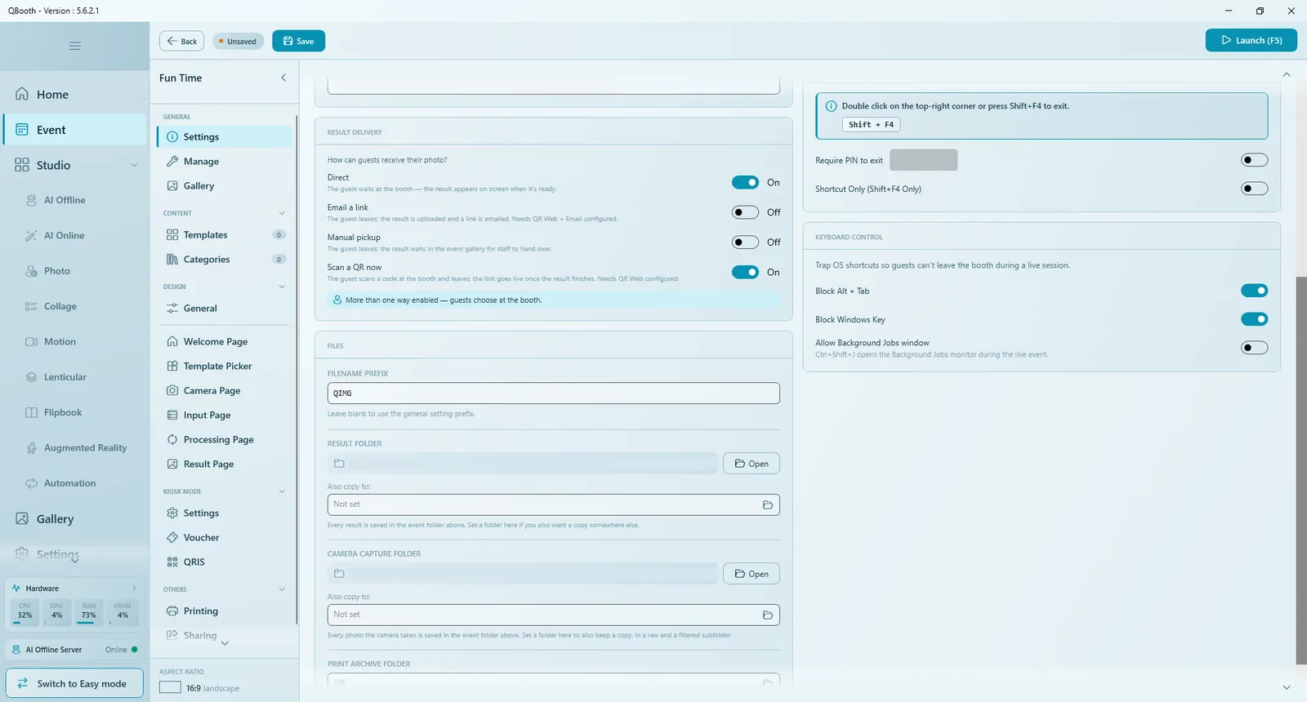Viewport: 1307px width, 702px height.
Task: Collapse the Fun Time event panel
Action: [283, 78]
